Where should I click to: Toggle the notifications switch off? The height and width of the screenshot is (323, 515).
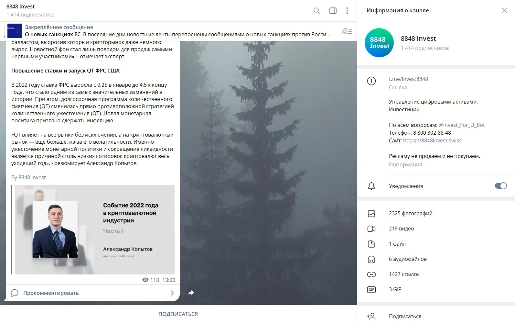pos(501,186)
